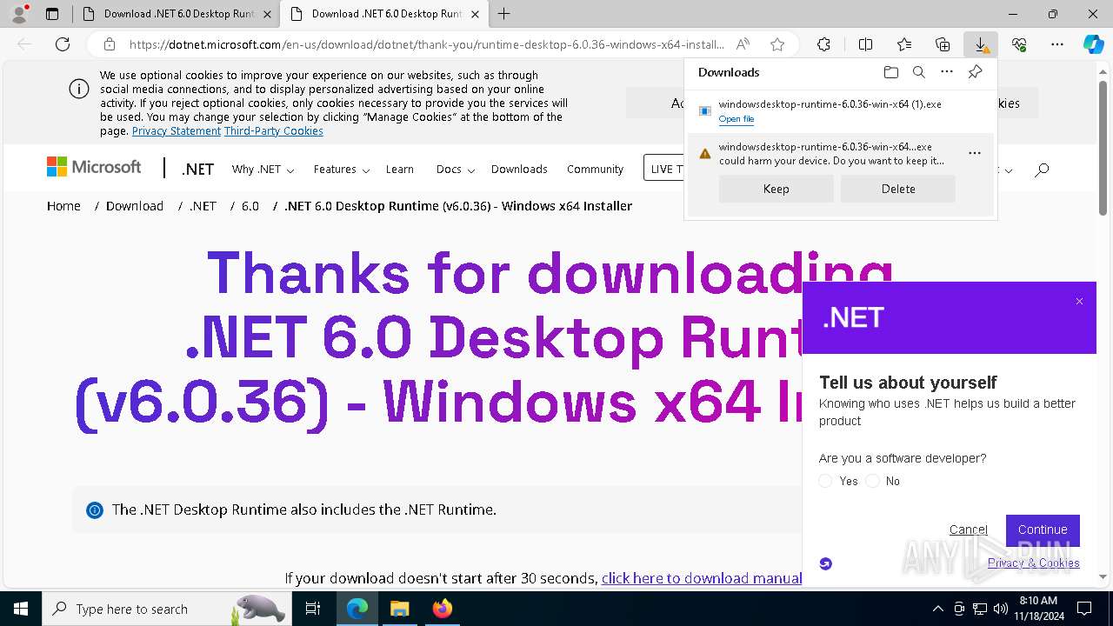
Task: Click the Windows search box
Action: (165, 609)
